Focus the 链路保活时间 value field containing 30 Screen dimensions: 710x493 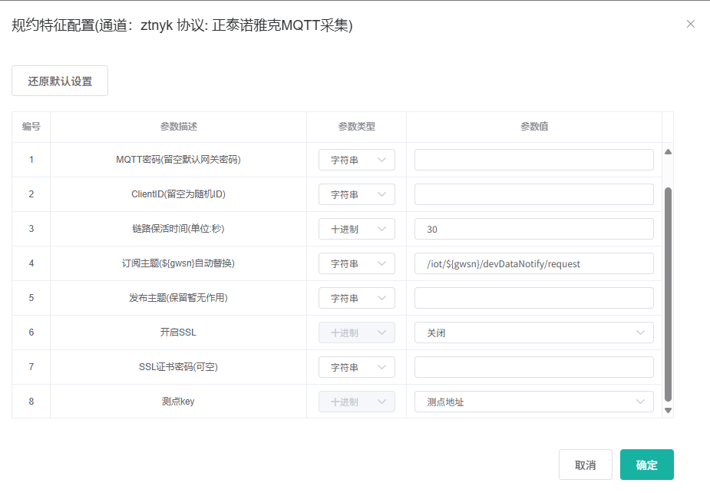click(x=533, y=229)
